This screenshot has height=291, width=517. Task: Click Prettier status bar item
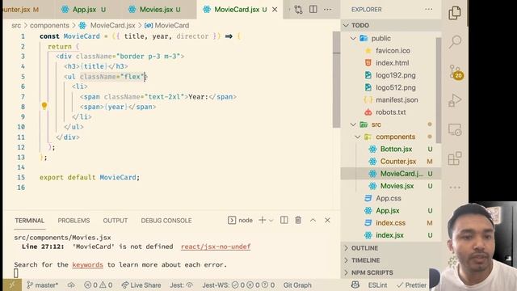click(412, 285)
